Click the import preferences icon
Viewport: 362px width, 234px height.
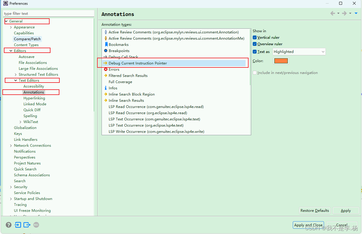click(x=18, y=225)
